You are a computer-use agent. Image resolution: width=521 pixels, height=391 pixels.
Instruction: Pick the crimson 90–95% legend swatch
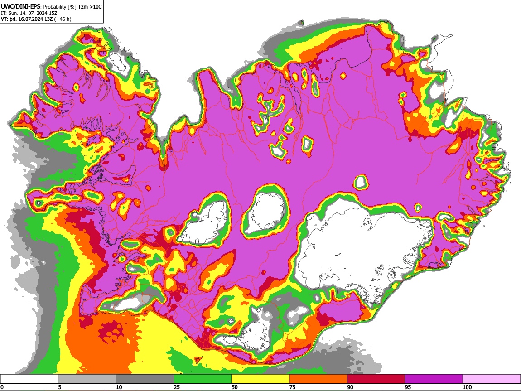click(376, 379)
